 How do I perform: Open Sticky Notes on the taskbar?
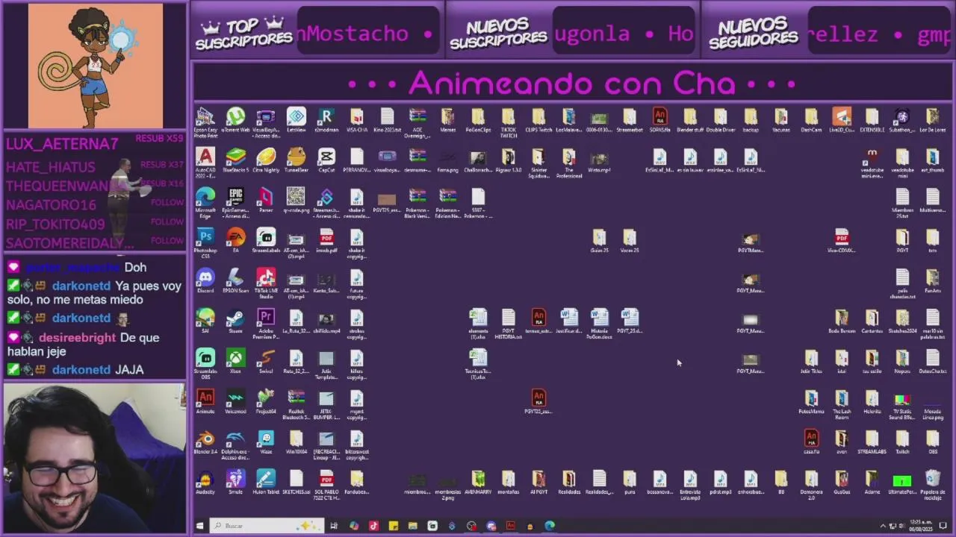(x=393, y=526)
